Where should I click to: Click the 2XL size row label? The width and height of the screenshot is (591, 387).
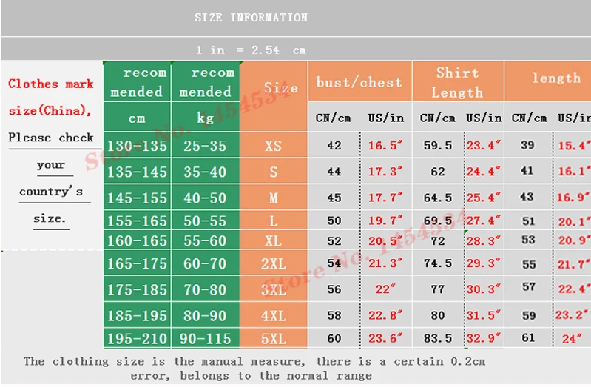pos(274,263)
